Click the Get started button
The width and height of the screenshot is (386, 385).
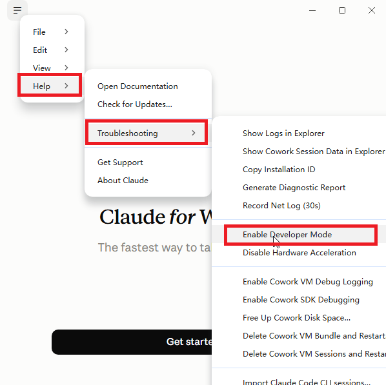click(x=132, y=342)
